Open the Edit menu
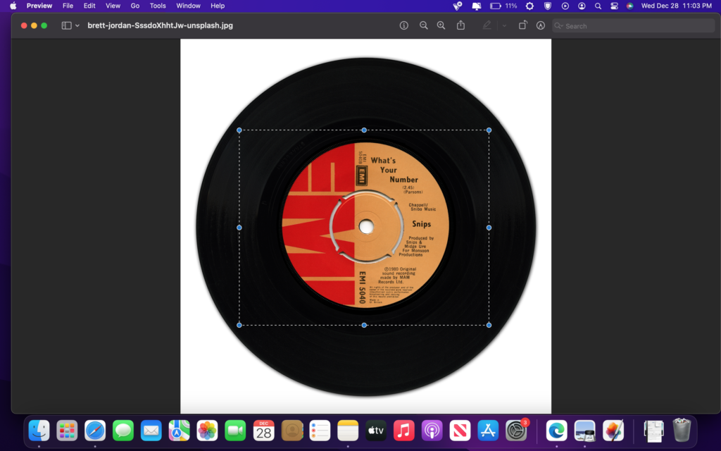This screenshot has width=721, height=451. pyautogui.click(x=89, y=6)
